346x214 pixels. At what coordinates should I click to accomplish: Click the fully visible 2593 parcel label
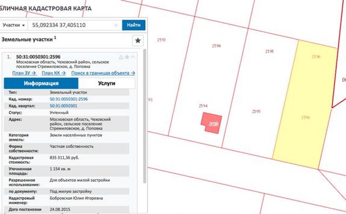coord(161,40)
